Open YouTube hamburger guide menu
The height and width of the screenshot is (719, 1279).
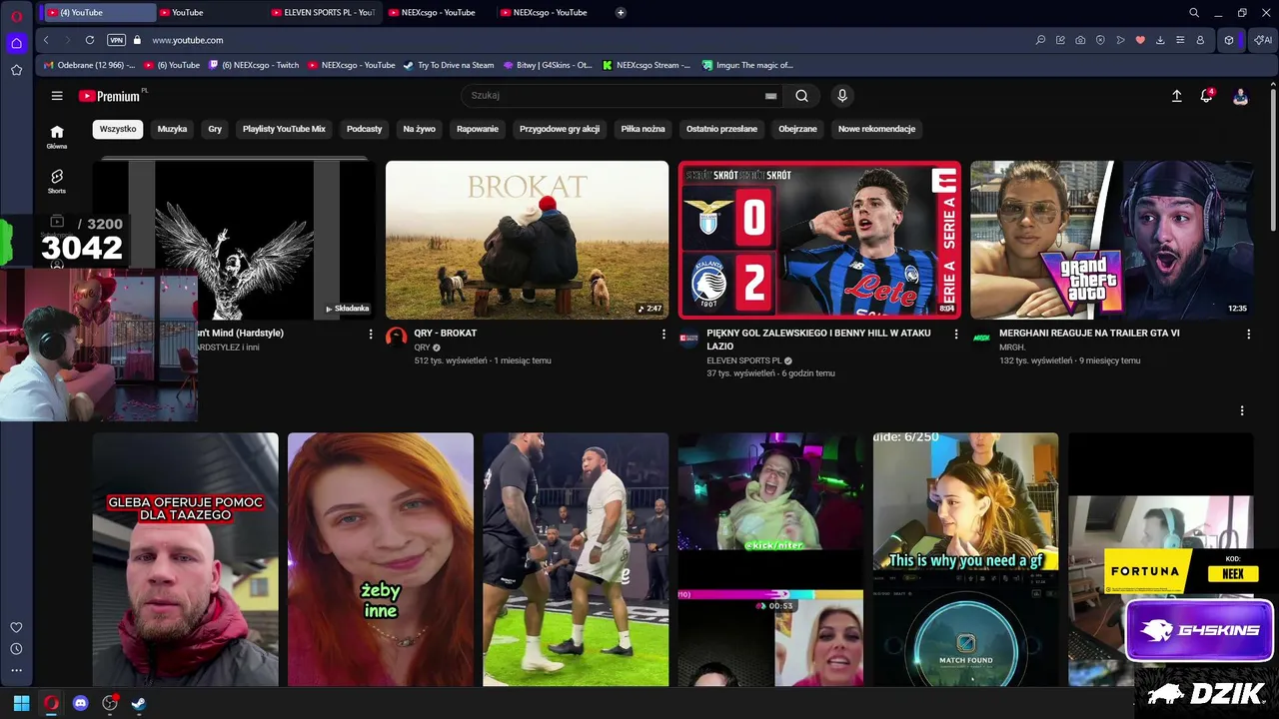point(57,96)
